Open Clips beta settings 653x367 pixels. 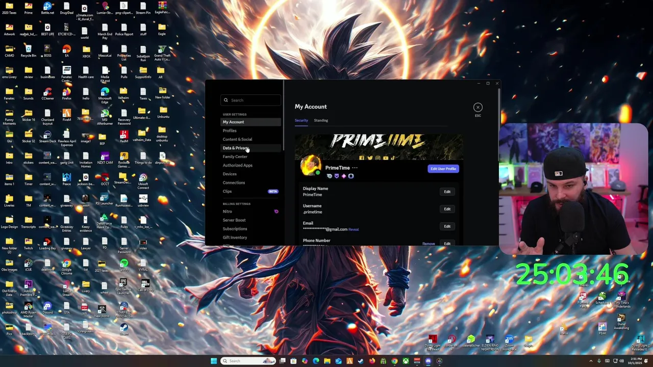(250, 191)
